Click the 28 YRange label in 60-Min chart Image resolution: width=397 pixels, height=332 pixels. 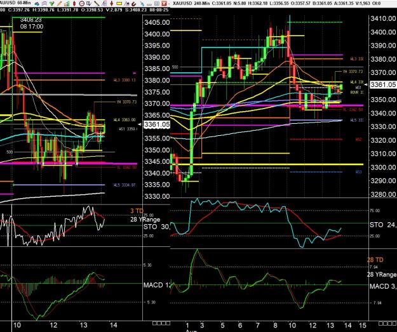click(145, 220)
